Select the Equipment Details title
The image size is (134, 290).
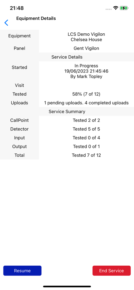pos(36,19)
